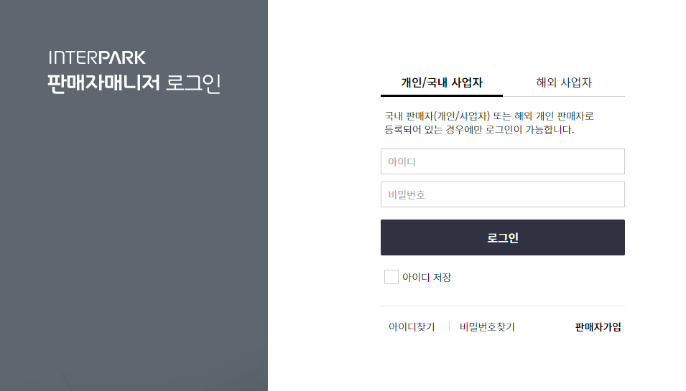Switch to the 해외 사업자 tab
686x391 pixels.
coord(563,83)
